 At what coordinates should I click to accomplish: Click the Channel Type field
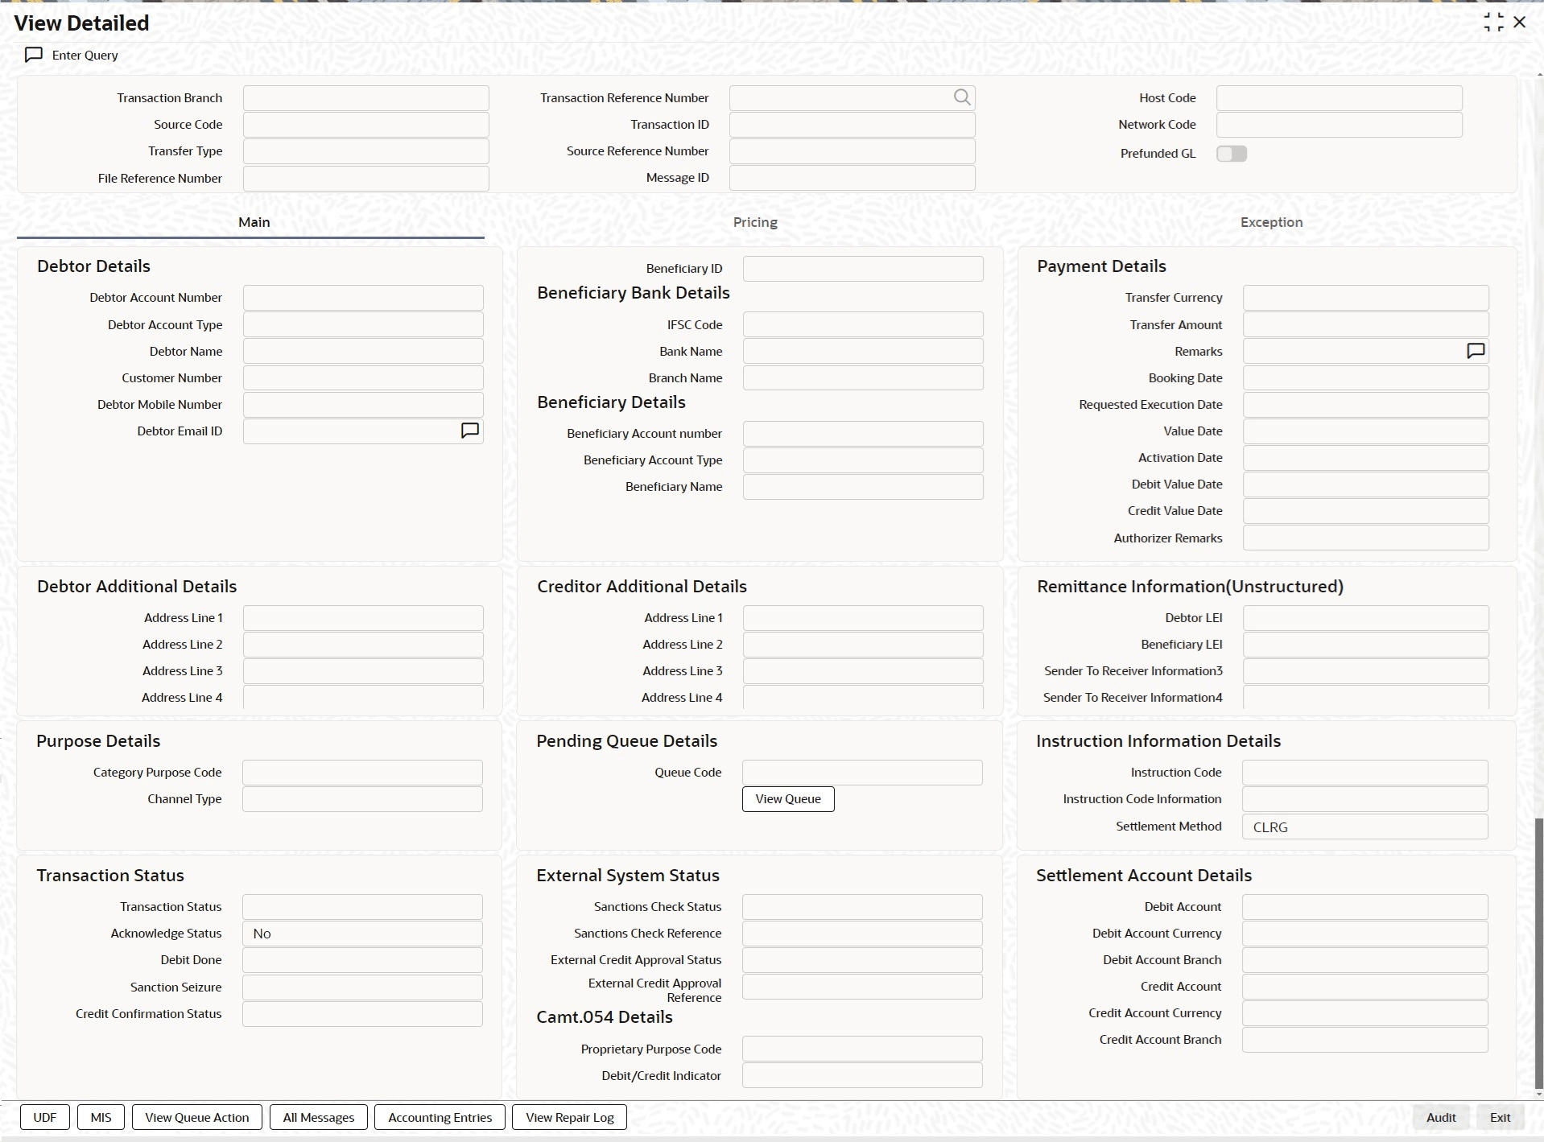point(362,799)
